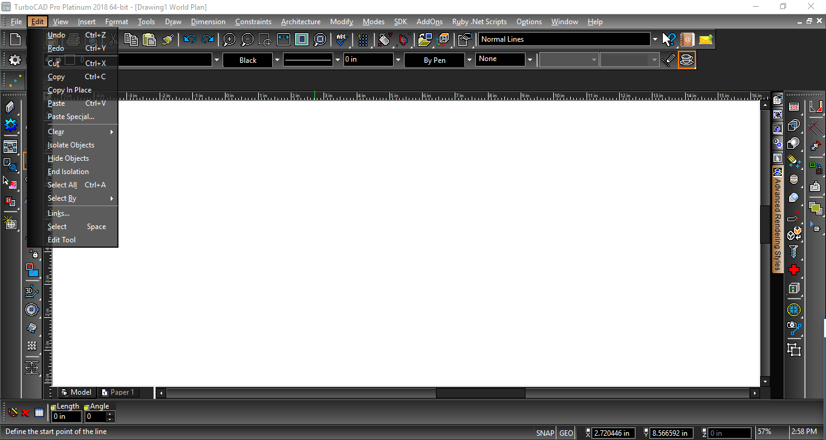Click the Angle spinner arrows
Image resolution: width=826 pixels, height=440 pixels.
pos(109,416)
